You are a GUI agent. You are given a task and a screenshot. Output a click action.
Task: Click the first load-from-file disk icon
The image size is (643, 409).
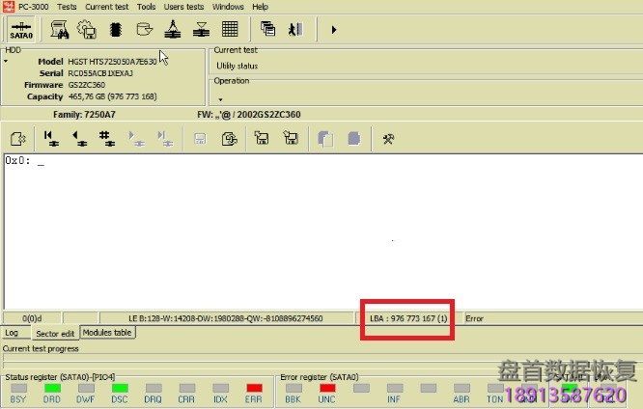262,138
